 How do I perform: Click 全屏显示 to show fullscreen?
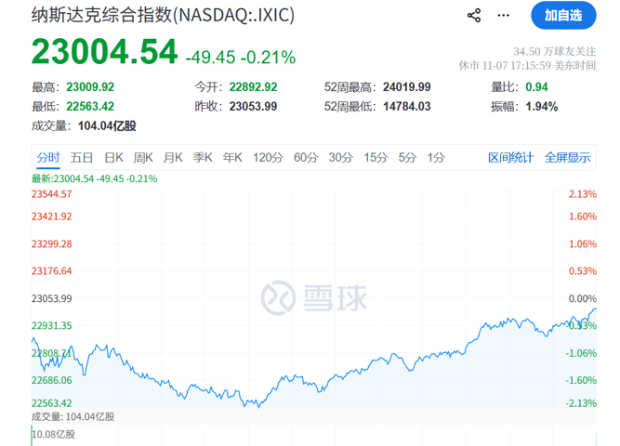coord(567,157)
